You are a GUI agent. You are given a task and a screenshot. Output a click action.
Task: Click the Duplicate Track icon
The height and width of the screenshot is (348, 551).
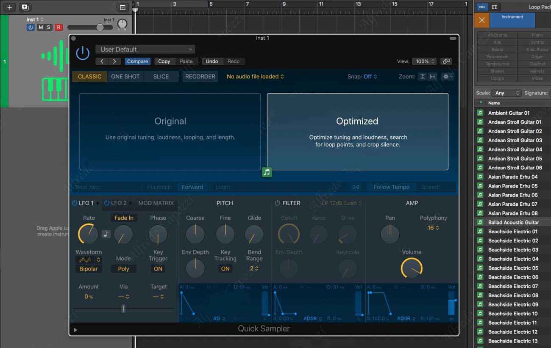[25, 7]
